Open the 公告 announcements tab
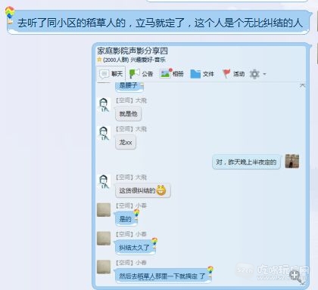Image resolution: width=318 pixels, height=290 pixels. tap(141, 74)
